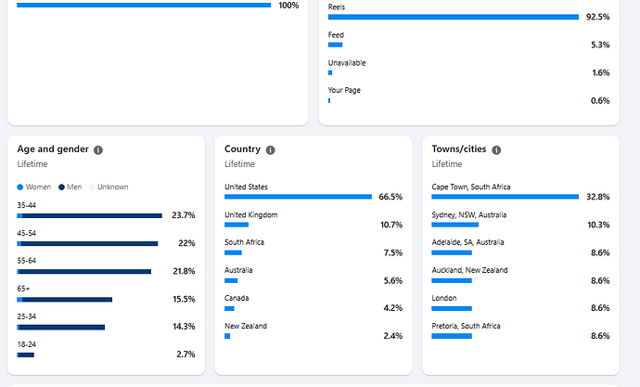Image resolution: width=640 pixels, height=387 pixels.
Task: Toggle the Men legend dot
Action: (61, 187)
